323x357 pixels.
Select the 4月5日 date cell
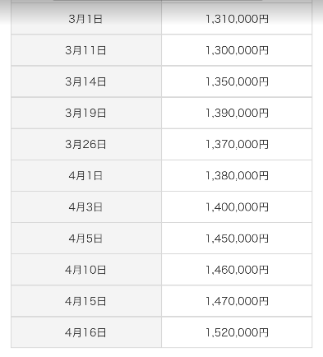click(86, 239)
